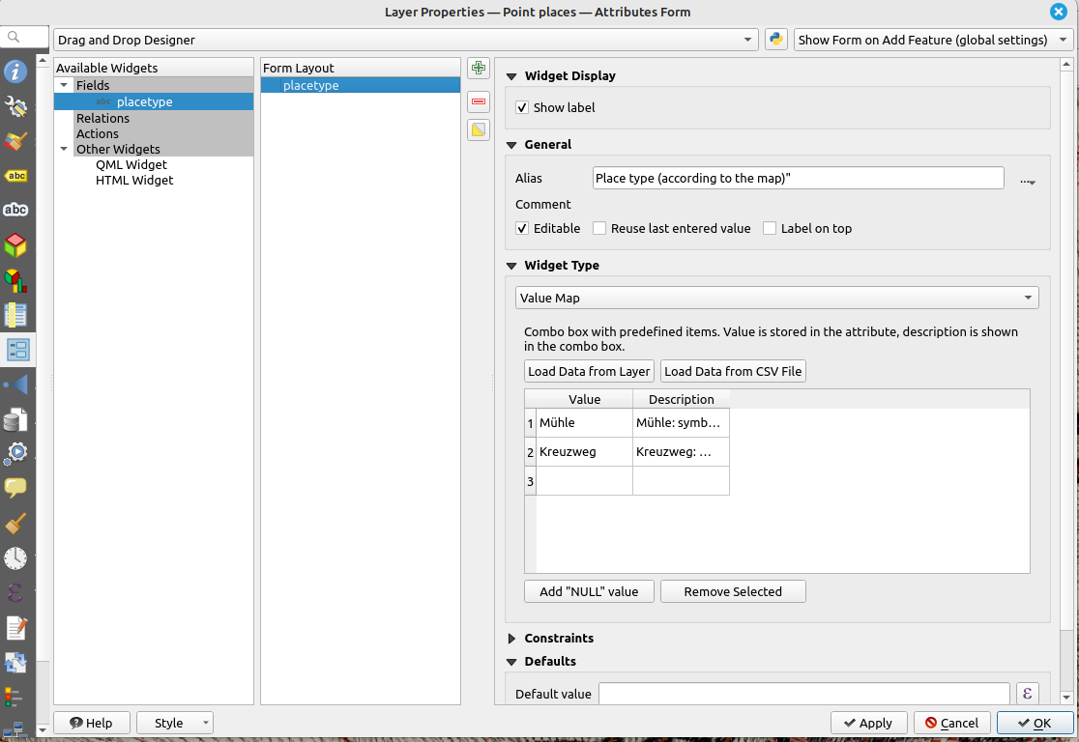Click the red minus remove button
The image size is (1079, 742).
[478, 101]
